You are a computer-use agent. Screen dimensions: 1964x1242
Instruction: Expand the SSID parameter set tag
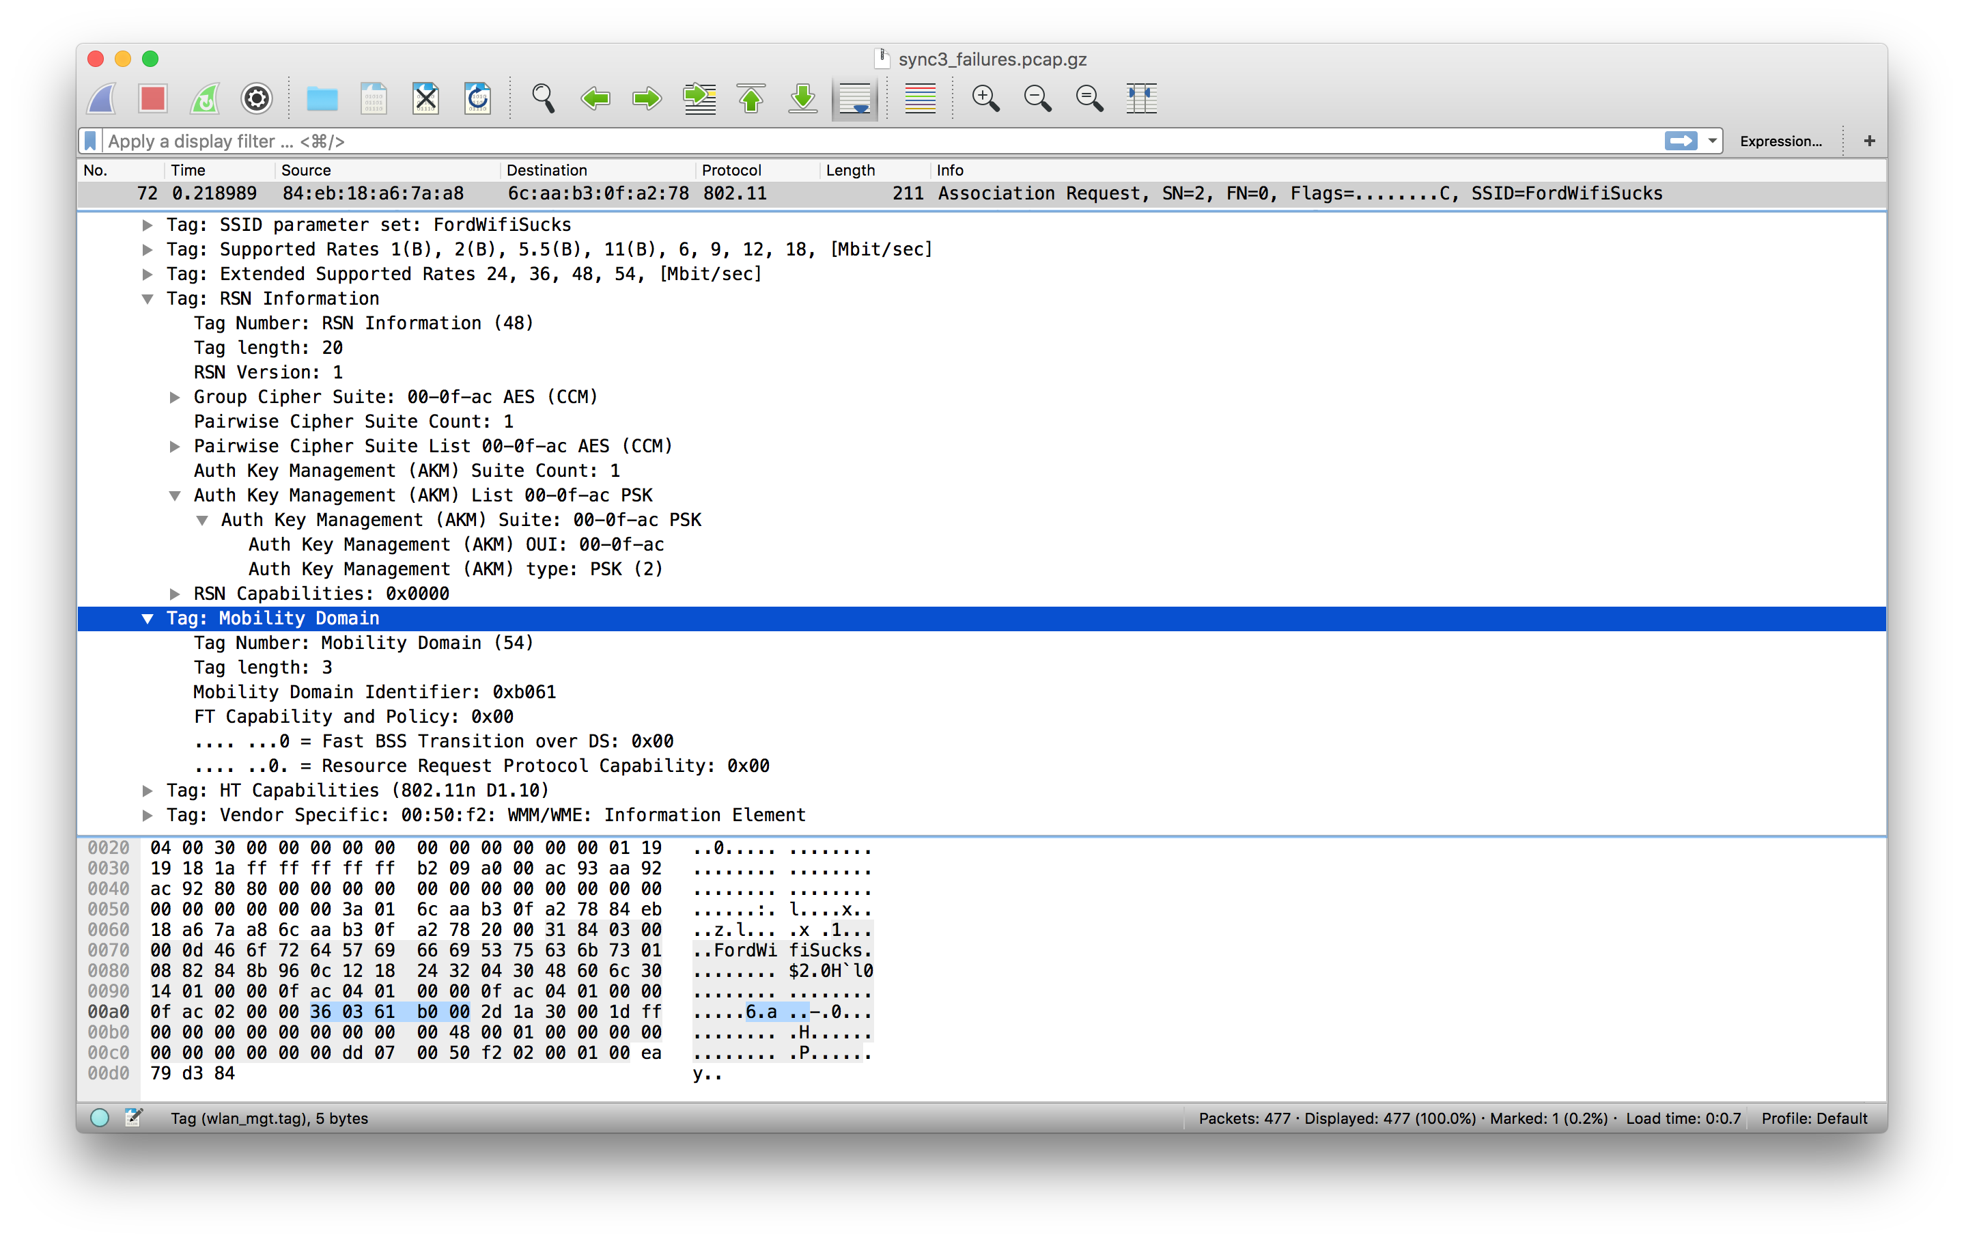click(x=148, y=225)
